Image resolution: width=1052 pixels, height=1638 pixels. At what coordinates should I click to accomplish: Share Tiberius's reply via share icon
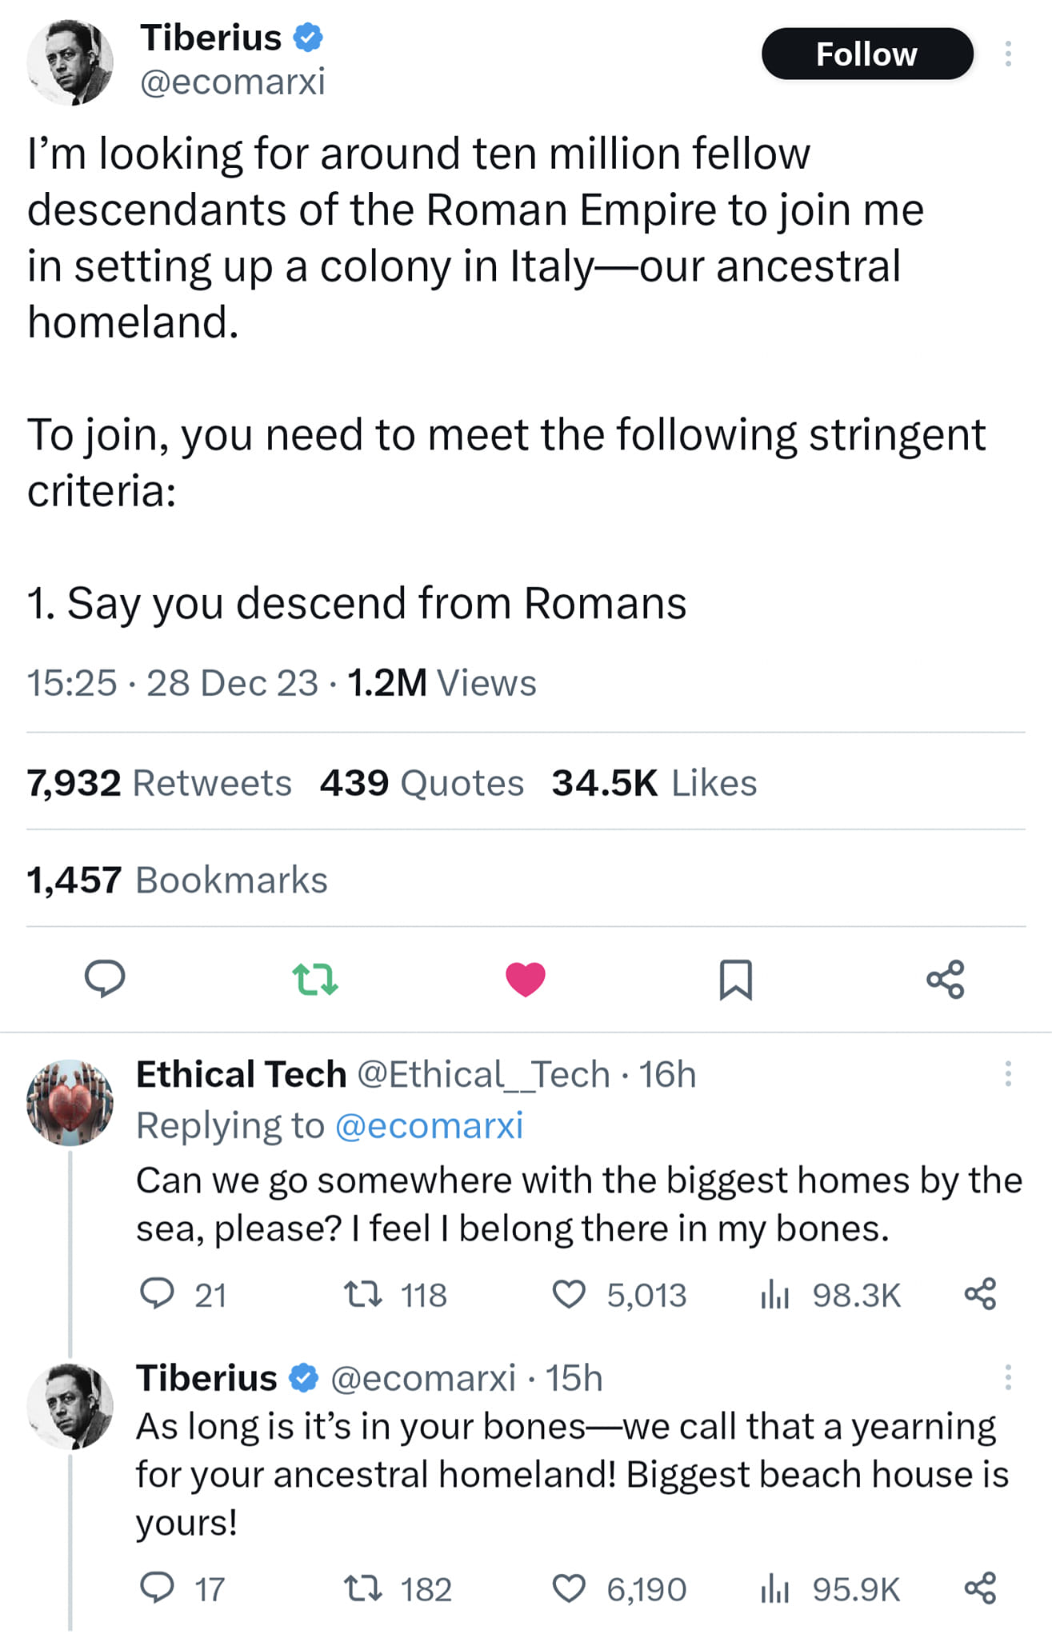tap(980, 1588)
